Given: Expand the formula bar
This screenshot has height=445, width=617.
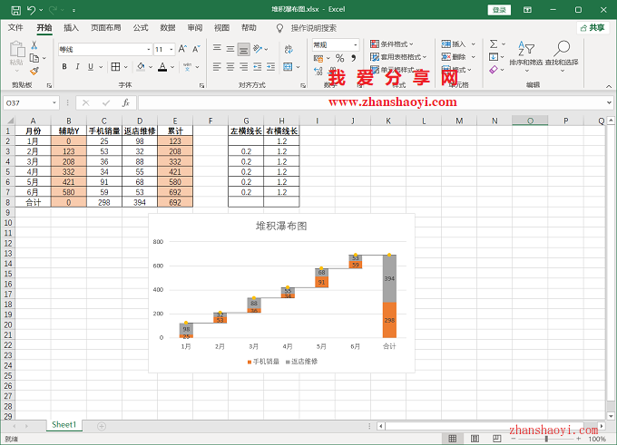Looking at the screenshot, I should point(609,103).
